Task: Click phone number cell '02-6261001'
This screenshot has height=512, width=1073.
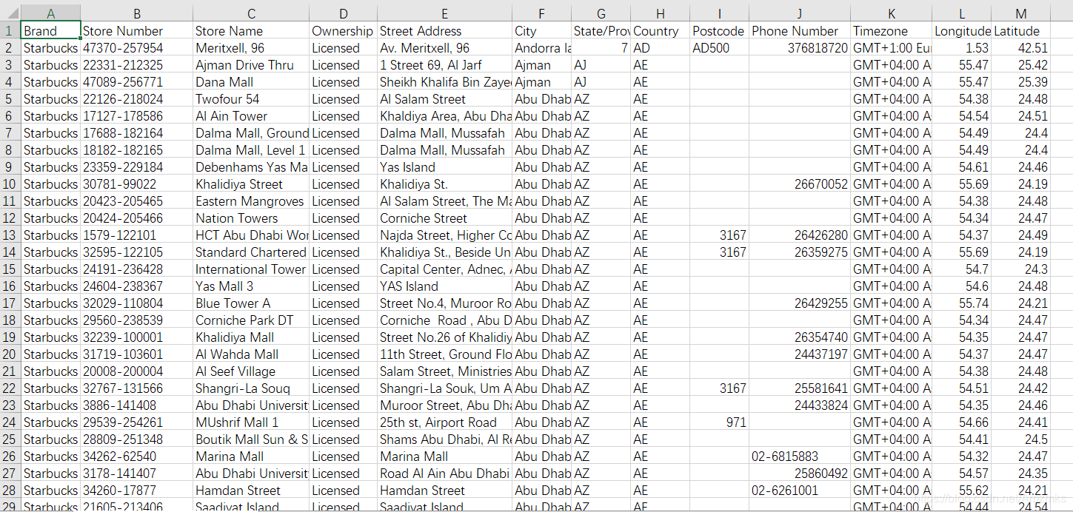Action: coord(800,491)
